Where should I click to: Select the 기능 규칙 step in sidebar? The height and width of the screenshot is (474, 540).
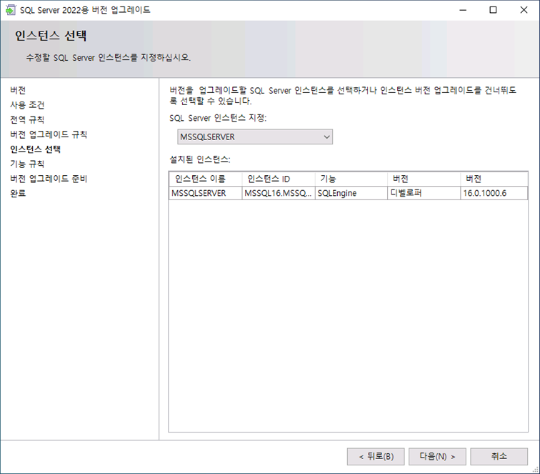click(27, 164)
